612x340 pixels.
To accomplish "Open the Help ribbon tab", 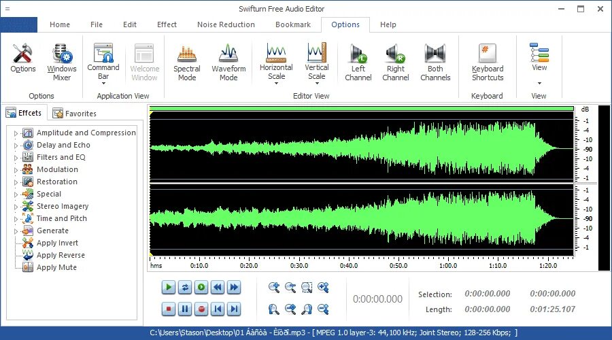I will 388,24.
